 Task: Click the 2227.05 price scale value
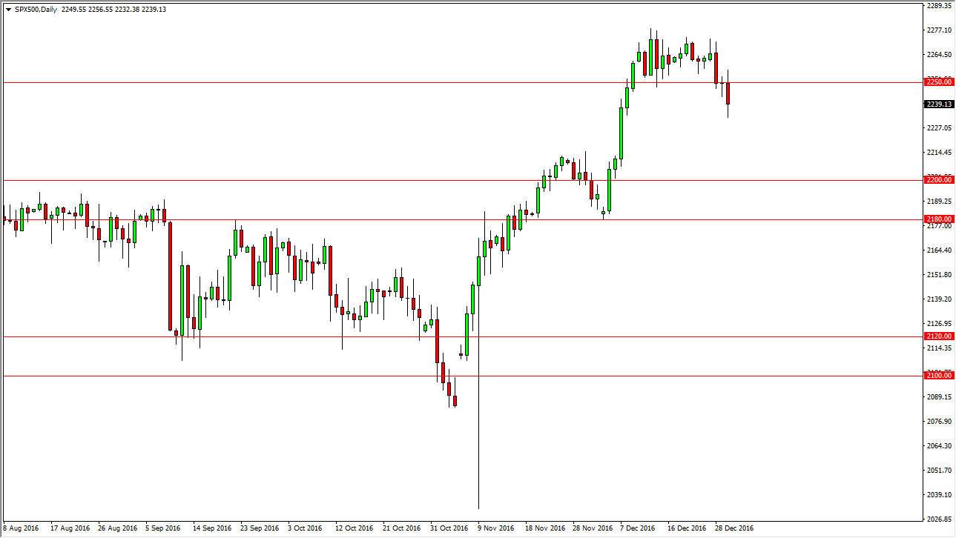pos(937,127)
